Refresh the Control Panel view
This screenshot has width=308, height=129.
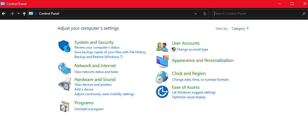(205, 14)
